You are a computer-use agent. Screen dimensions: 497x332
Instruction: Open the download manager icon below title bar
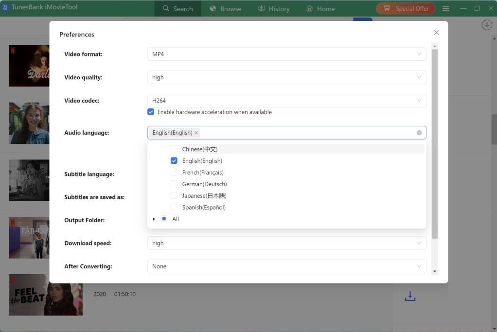tap(487, 25)
